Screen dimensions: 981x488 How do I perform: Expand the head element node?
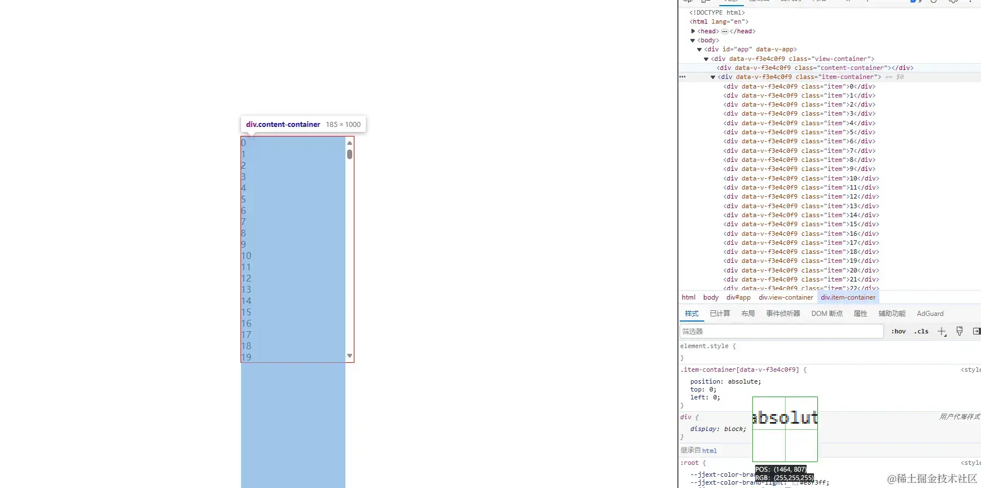point(693,31)
